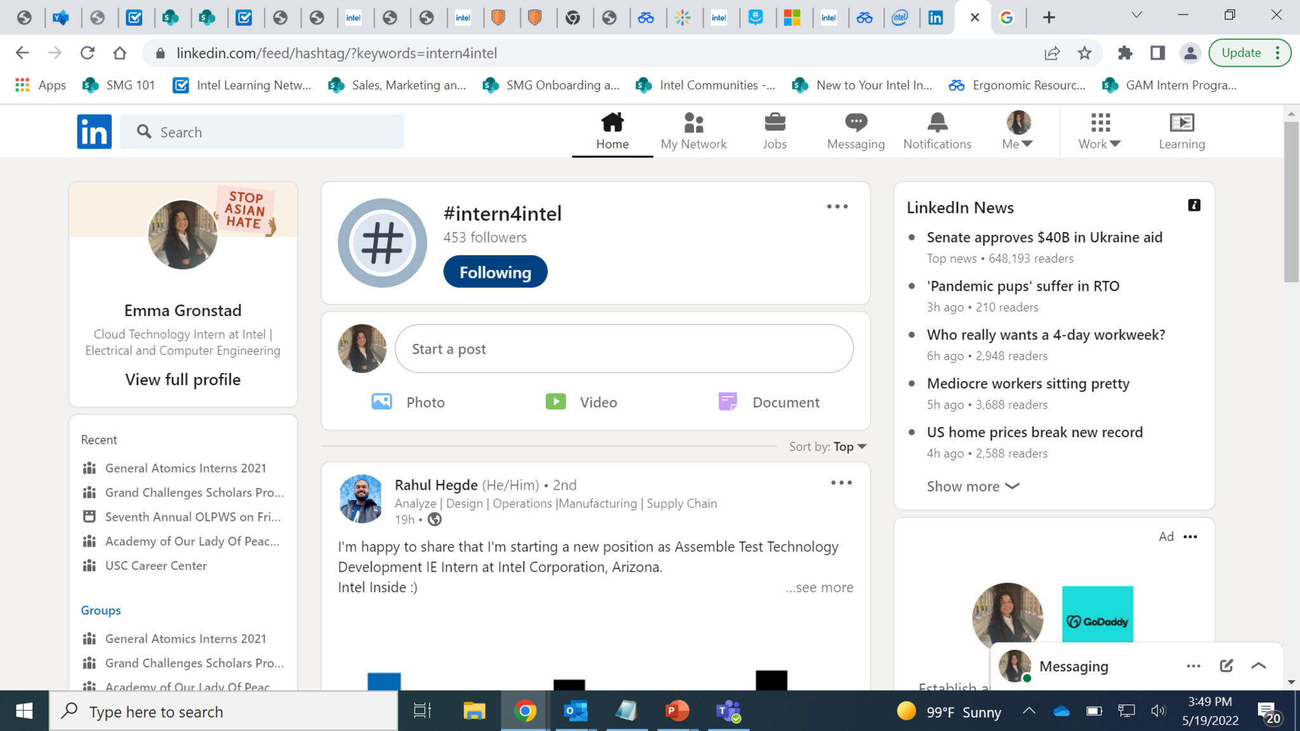
Task: Click View full profile link
Action: tap(183, 379)
